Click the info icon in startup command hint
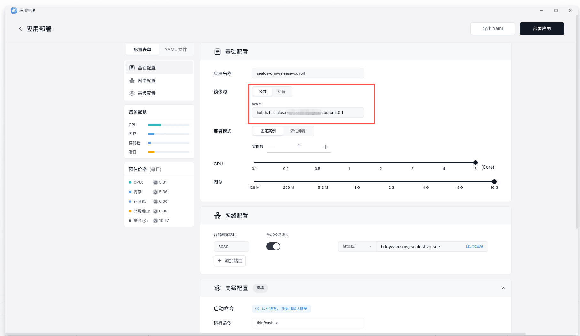 (257, 309)
